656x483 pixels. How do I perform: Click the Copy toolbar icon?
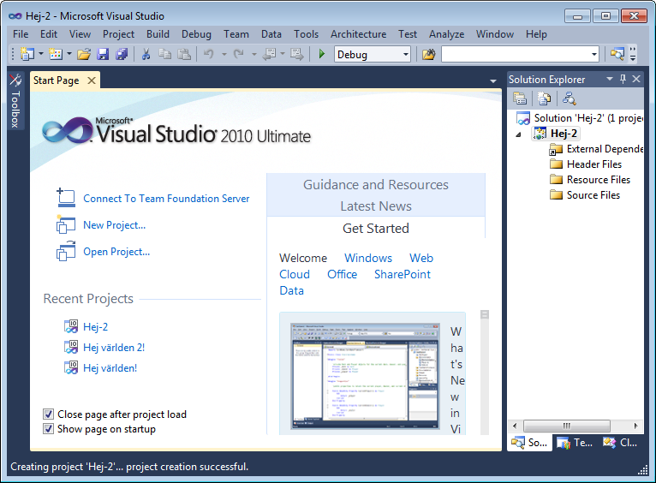coord(164,54)
